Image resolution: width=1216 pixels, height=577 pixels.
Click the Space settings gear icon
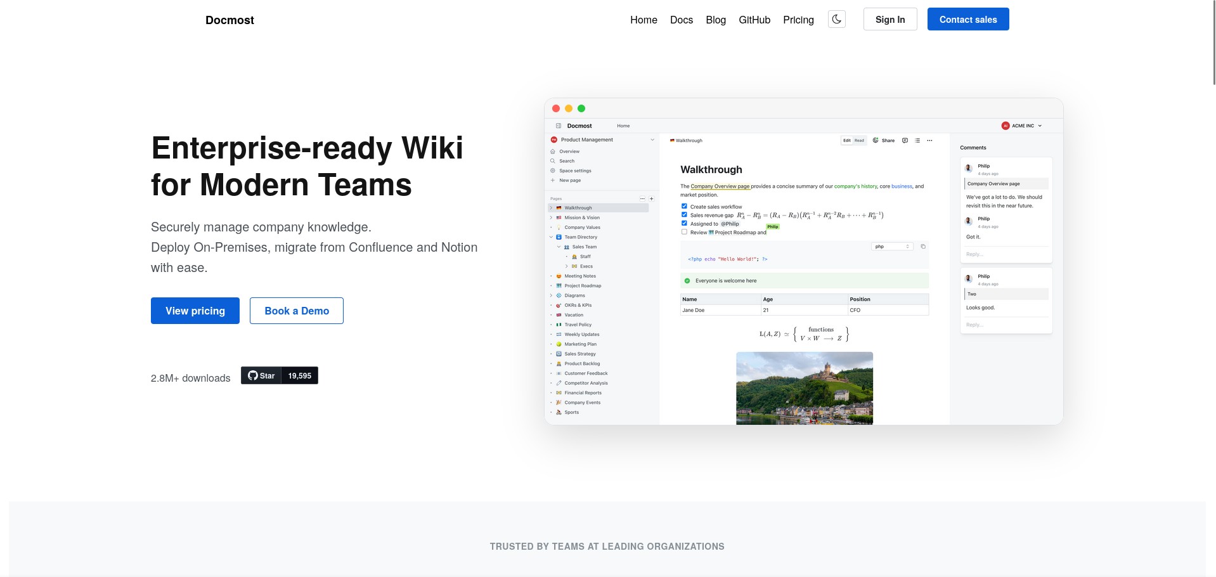click(x=553, y=171)
